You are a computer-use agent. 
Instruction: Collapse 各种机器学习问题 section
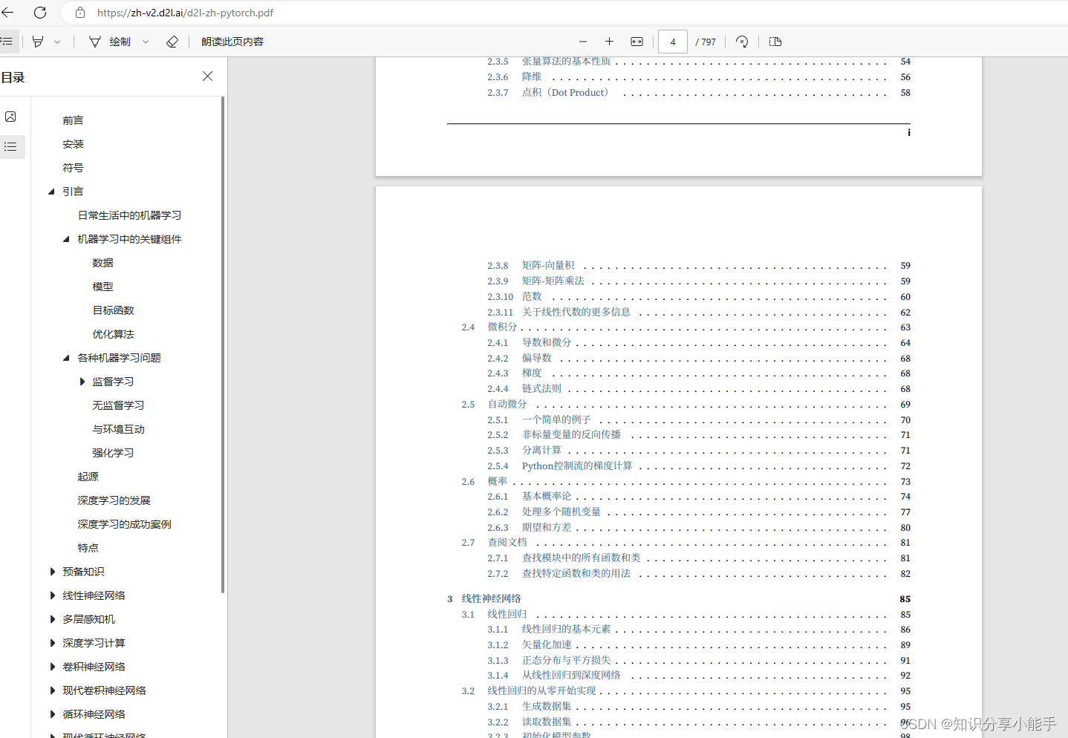[x=66, y=358]
